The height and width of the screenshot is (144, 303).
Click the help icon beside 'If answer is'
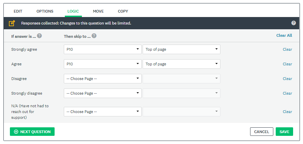click(x=40, y=36)
